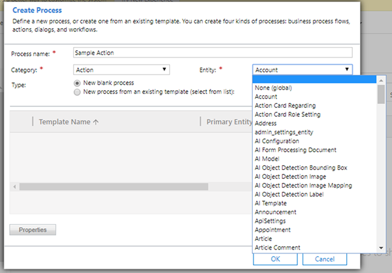Choose 'Account' in the entity list

pyautogui.click(x=266, y=97)
